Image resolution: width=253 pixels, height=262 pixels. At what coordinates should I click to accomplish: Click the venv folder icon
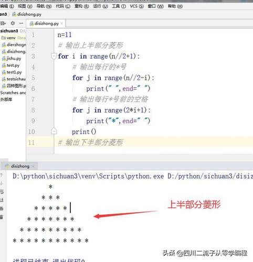4,38
